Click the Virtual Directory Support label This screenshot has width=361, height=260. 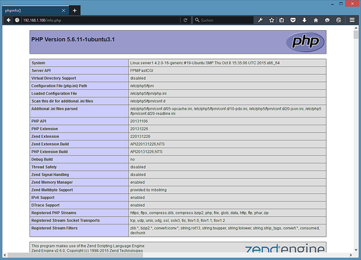(x=54, y=78)
